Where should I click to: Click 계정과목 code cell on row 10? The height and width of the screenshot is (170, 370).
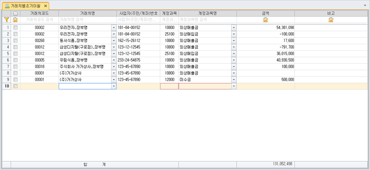point(169,86)
